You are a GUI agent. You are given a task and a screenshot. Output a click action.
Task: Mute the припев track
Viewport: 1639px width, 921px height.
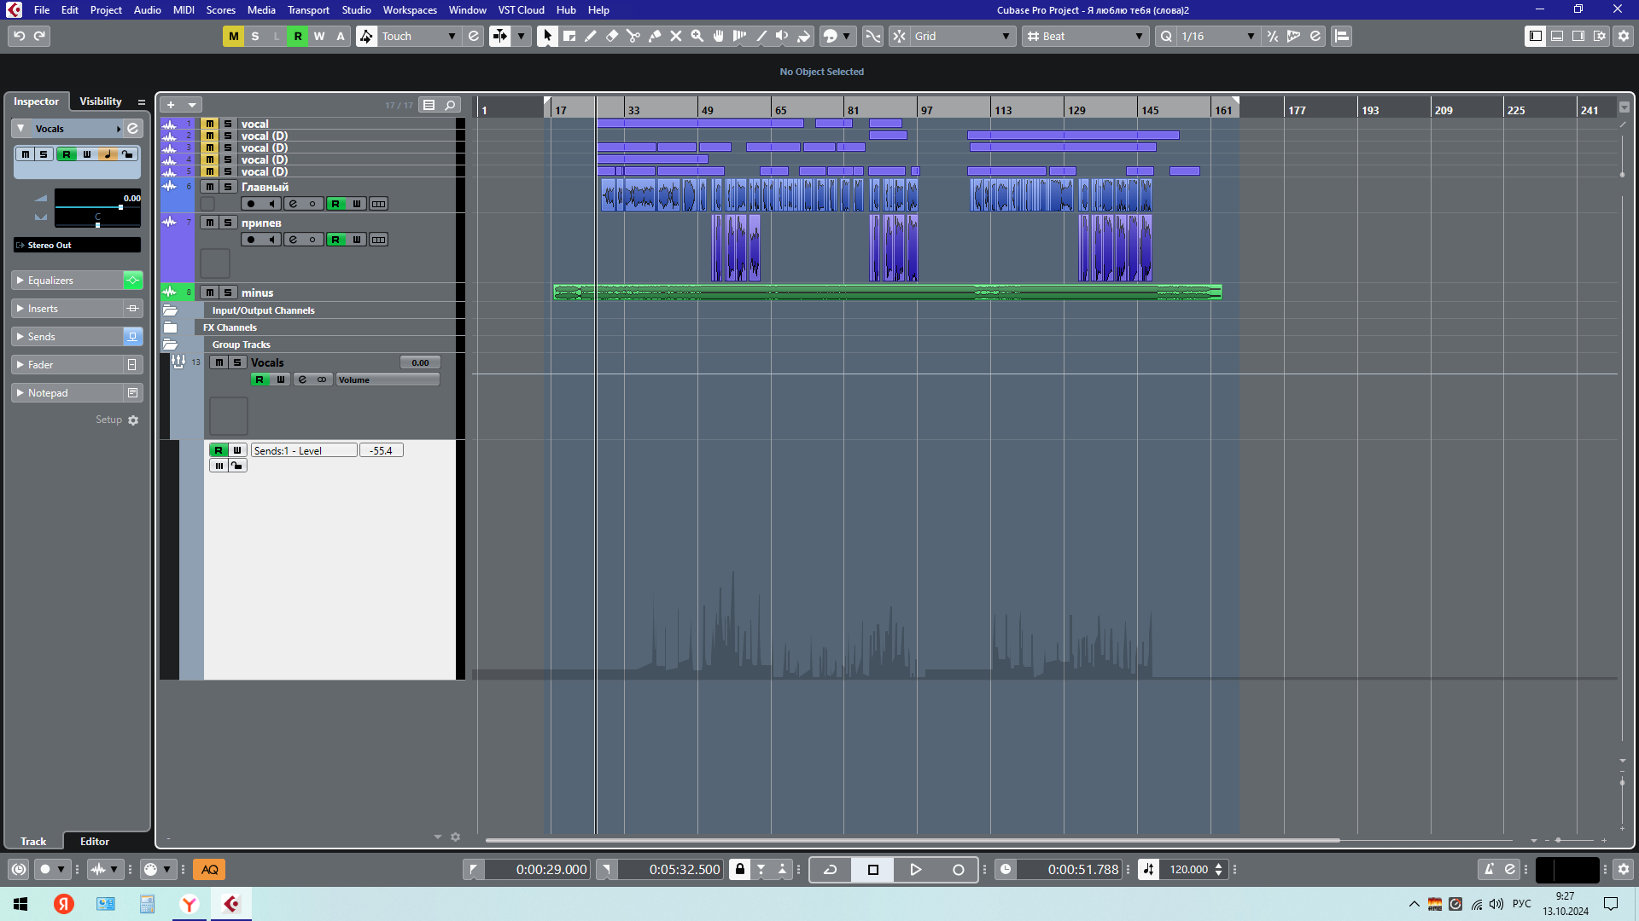[209, 223]
